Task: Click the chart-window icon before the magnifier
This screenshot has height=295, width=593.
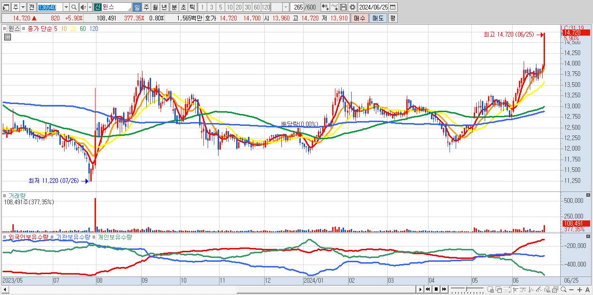Action: pyautogui.click(x=555, y=290)
